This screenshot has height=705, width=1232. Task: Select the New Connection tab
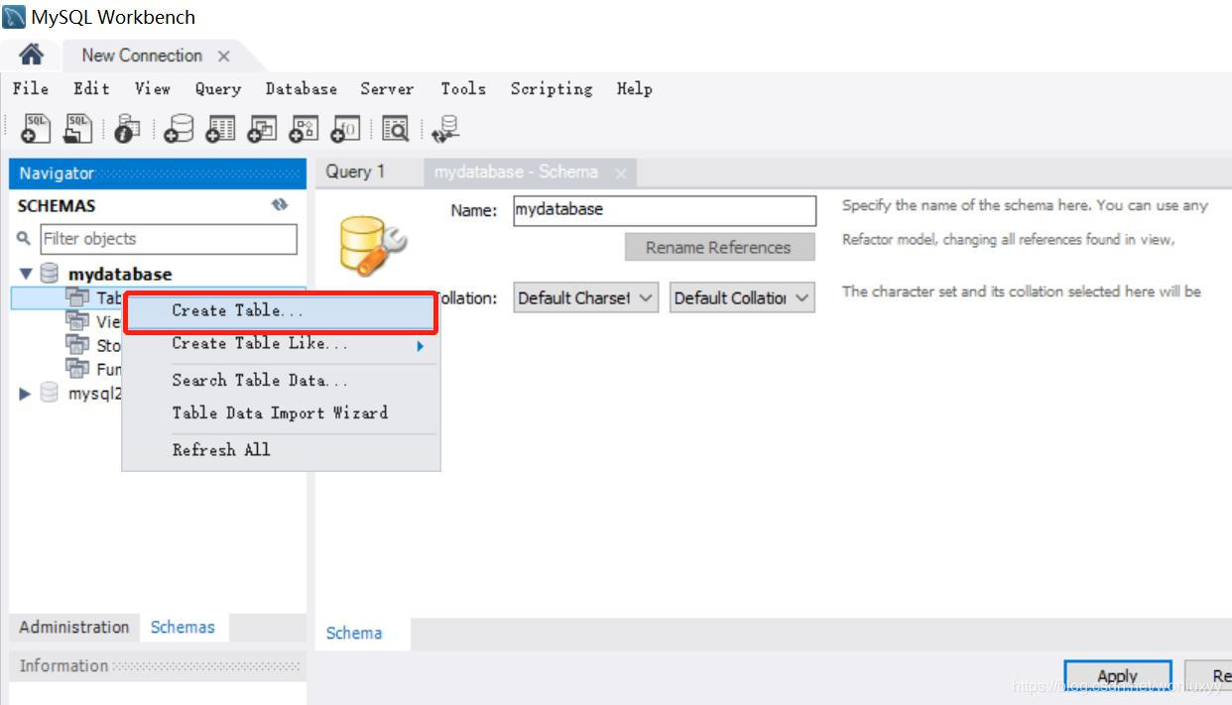pyautogui.click(x=142, y=56)
